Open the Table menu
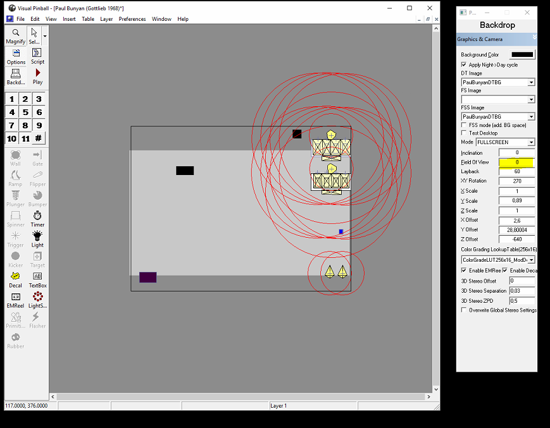Viewport: 550px width, 428px height. tap(88, 19)
